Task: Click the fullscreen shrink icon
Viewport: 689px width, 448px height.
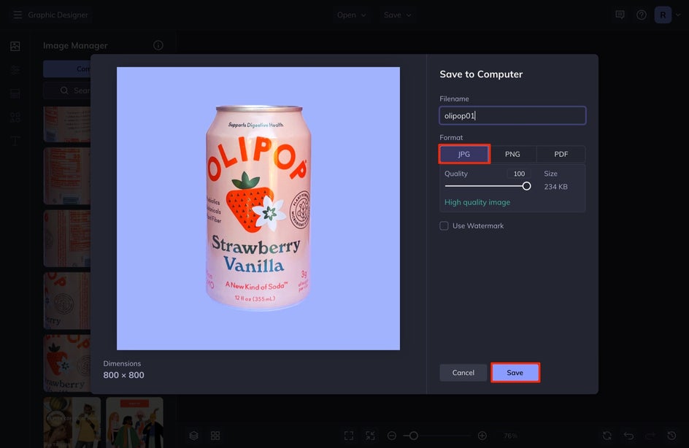Action: (371, 436)
